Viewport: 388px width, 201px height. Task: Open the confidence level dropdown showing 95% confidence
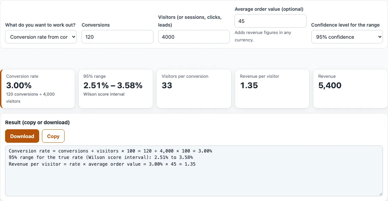(x=347, y=37)
